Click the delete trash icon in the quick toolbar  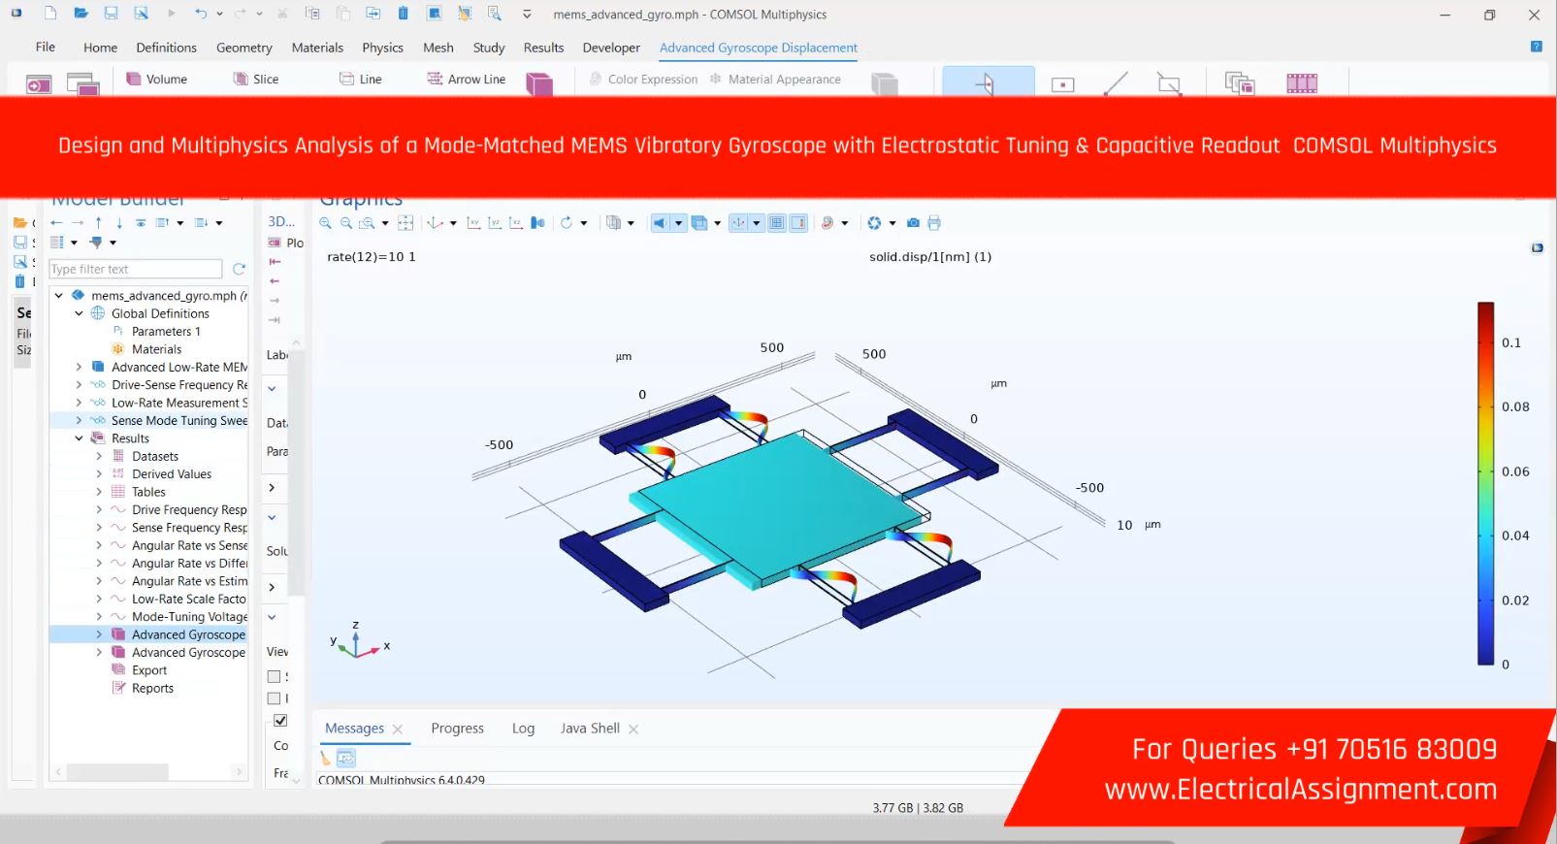coord(403,14)
